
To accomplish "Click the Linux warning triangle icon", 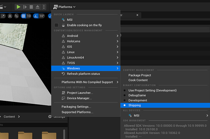I will [x=63, y=52].
